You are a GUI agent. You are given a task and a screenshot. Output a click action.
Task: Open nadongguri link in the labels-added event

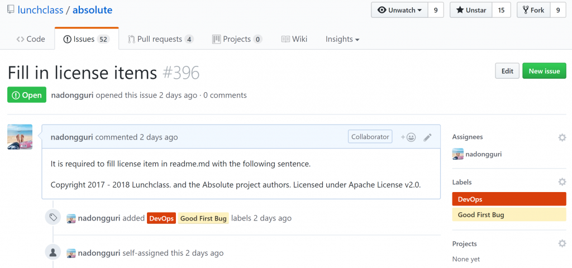point(99,218)
